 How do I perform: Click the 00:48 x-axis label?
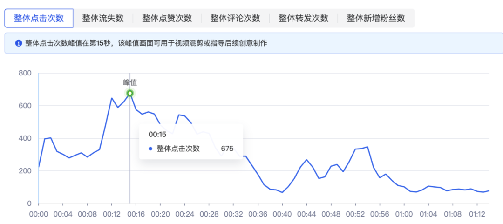click(331, 214)
